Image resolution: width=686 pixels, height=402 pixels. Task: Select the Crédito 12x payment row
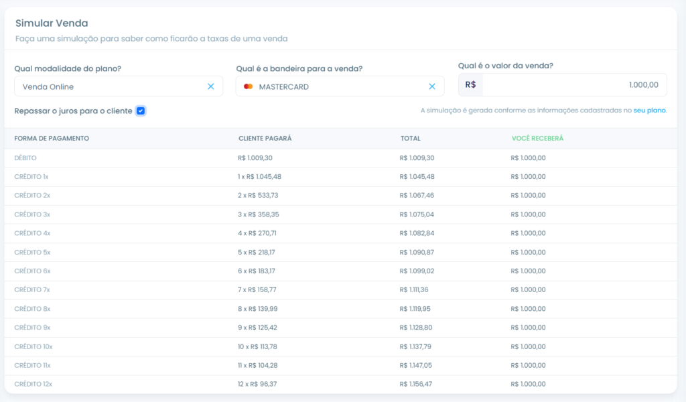point(33,384)
